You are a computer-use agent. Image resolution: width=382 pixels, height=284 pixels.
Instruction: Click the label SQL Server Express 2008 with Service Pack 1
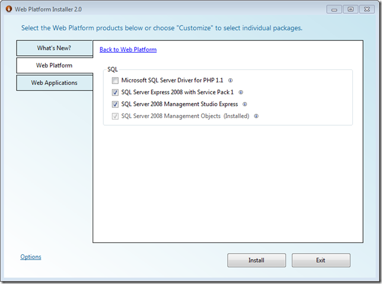(x=177, y=92)
